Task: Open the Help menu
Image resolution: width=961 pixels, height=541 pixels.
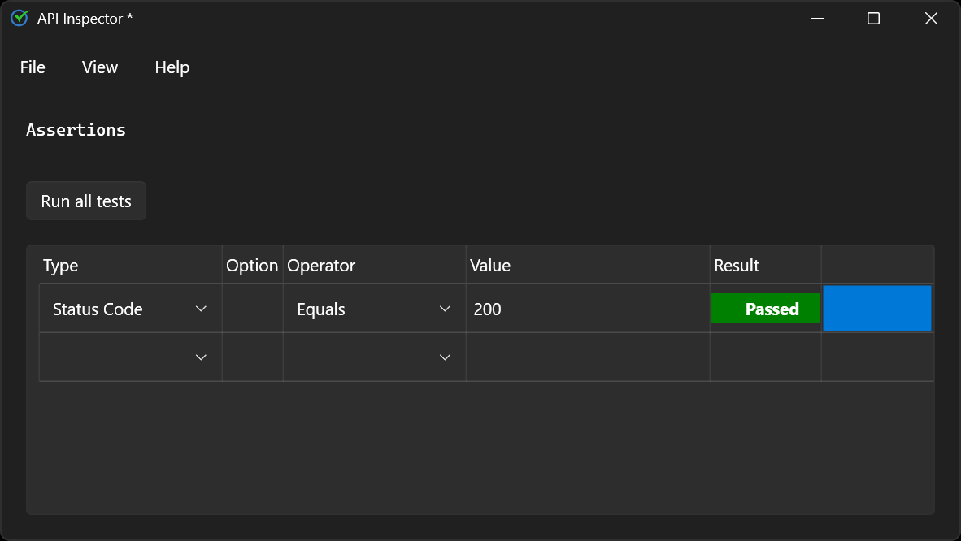Action: 172,67
